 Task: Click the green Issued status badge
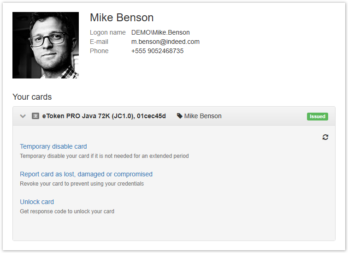(x=317, y=116)
